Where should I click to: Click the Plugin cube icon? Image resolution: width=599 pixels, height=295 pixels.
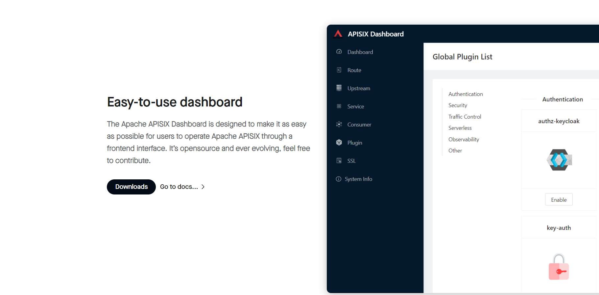click(339, 142)
